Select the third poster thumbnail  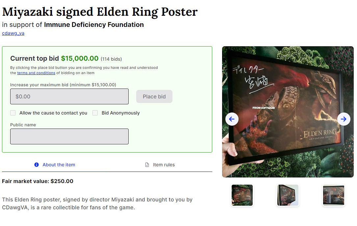pyautogui.click(x=333, y=195)
